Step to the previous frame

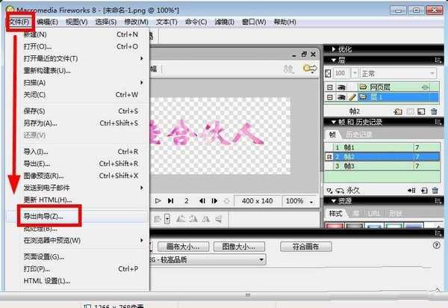click(203, 201)
